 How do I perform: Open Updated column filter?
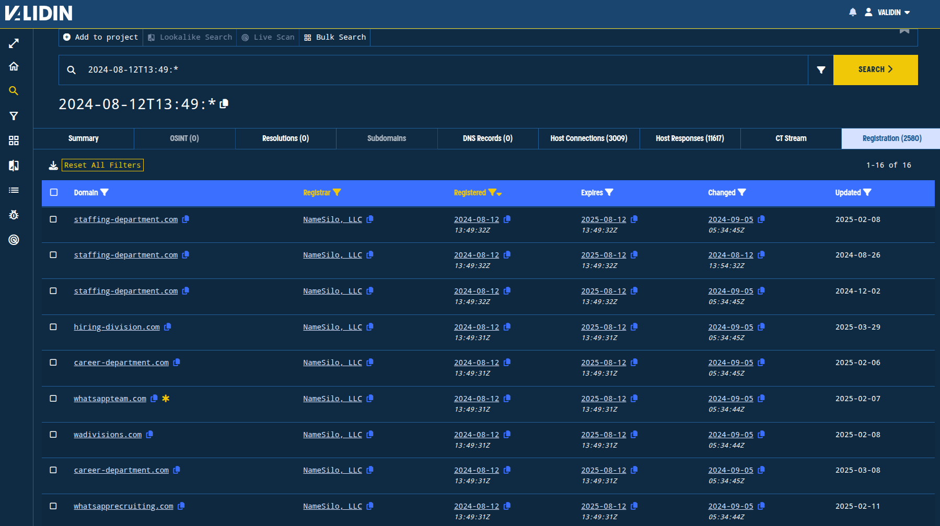pos(867,192)
